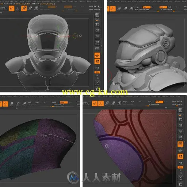The image size is (187, 187).
Task: Select Rotate mode in bottom-right ZBrush window
Action: point(119,103)
